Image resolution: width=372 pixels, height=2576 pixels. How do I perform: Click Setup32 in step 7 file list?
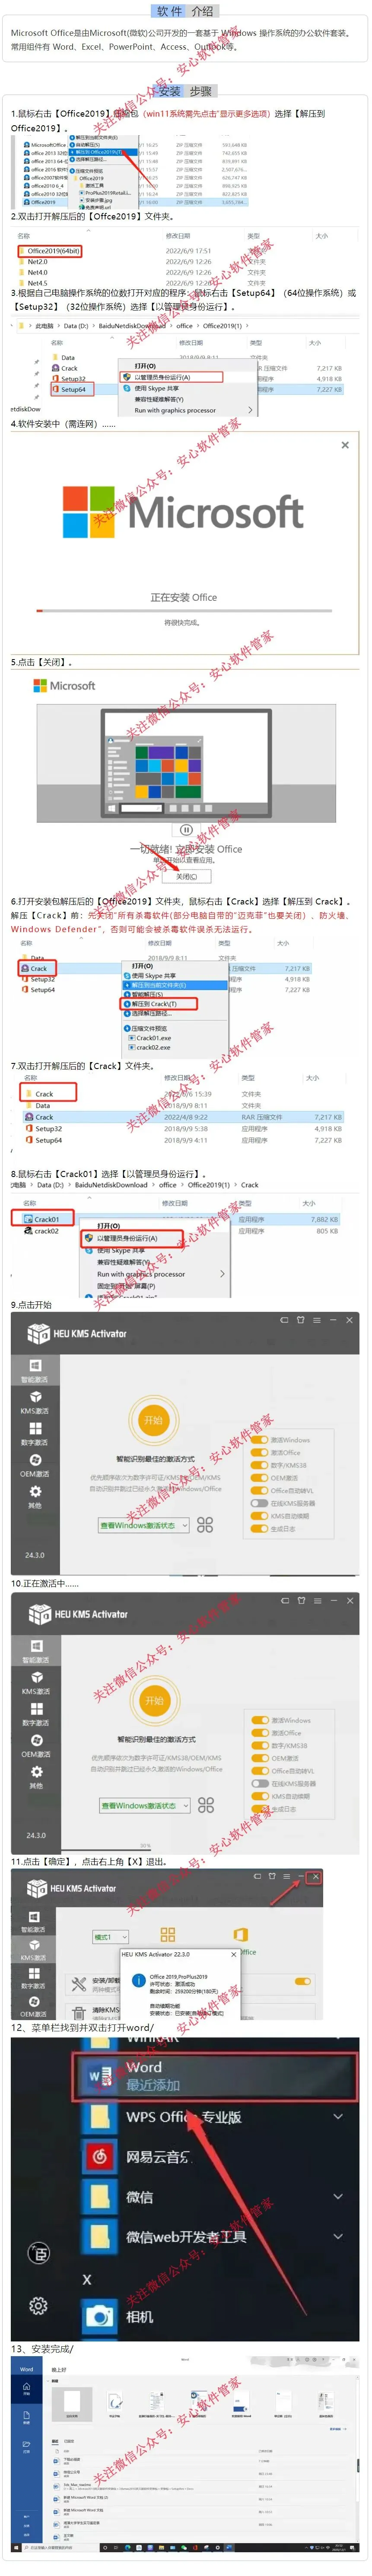(x=43, y=1128)
